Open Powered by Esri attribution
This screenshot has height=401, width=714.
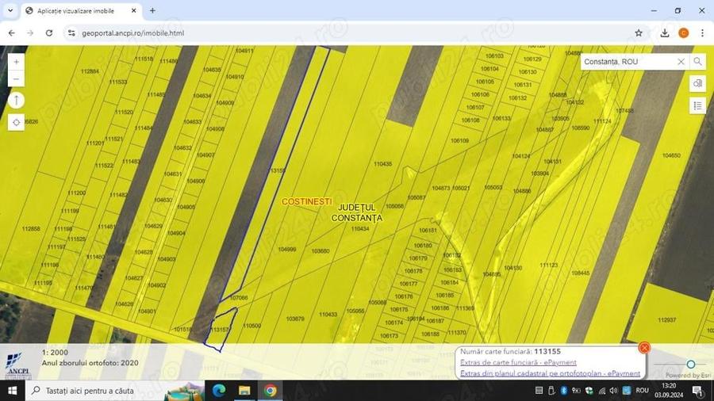click(x=688, y=375)
